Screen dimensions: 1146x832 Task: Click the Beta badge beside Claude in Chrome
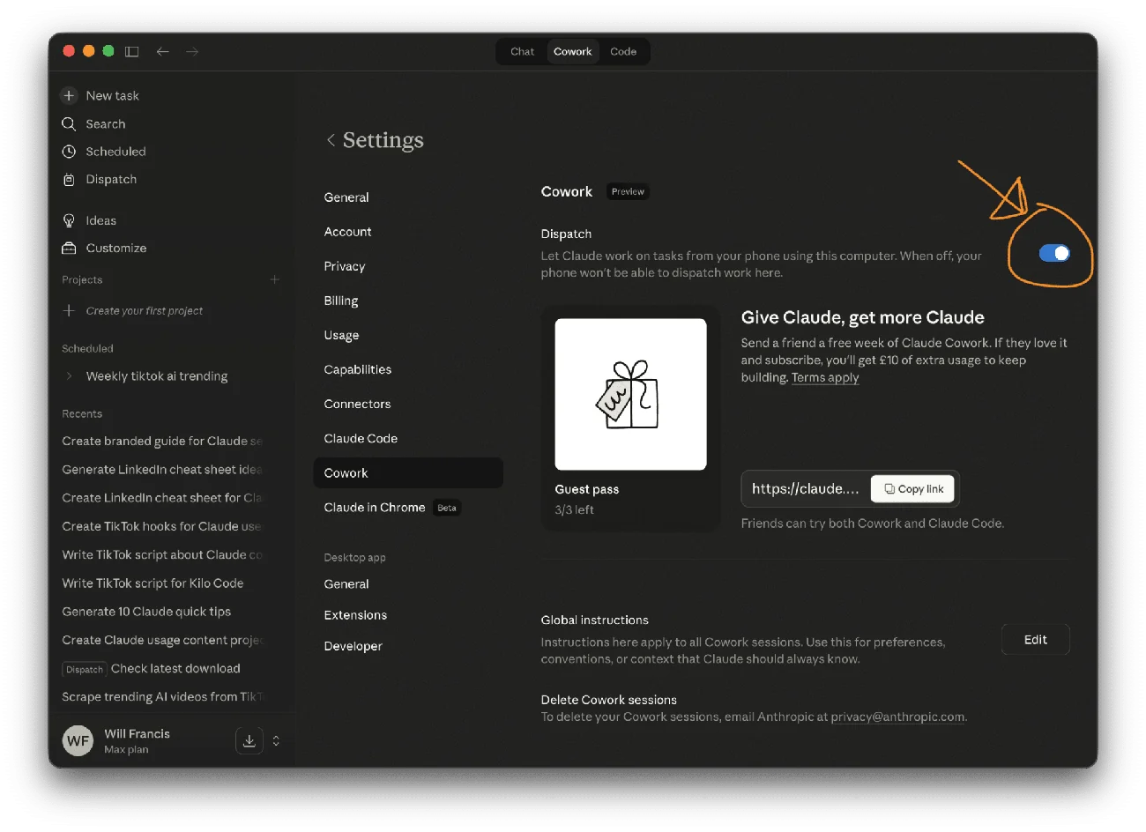(x=447, y=508)
